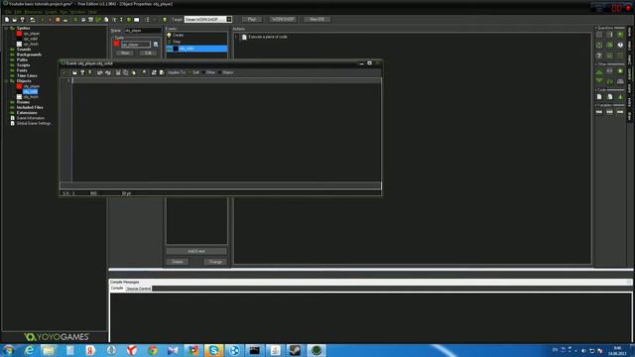
Task: Click the Delete event button
Action: point(177,262)
